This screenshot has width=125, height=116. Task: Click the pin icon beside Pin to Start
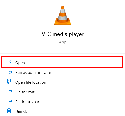[x=9, y=91]
